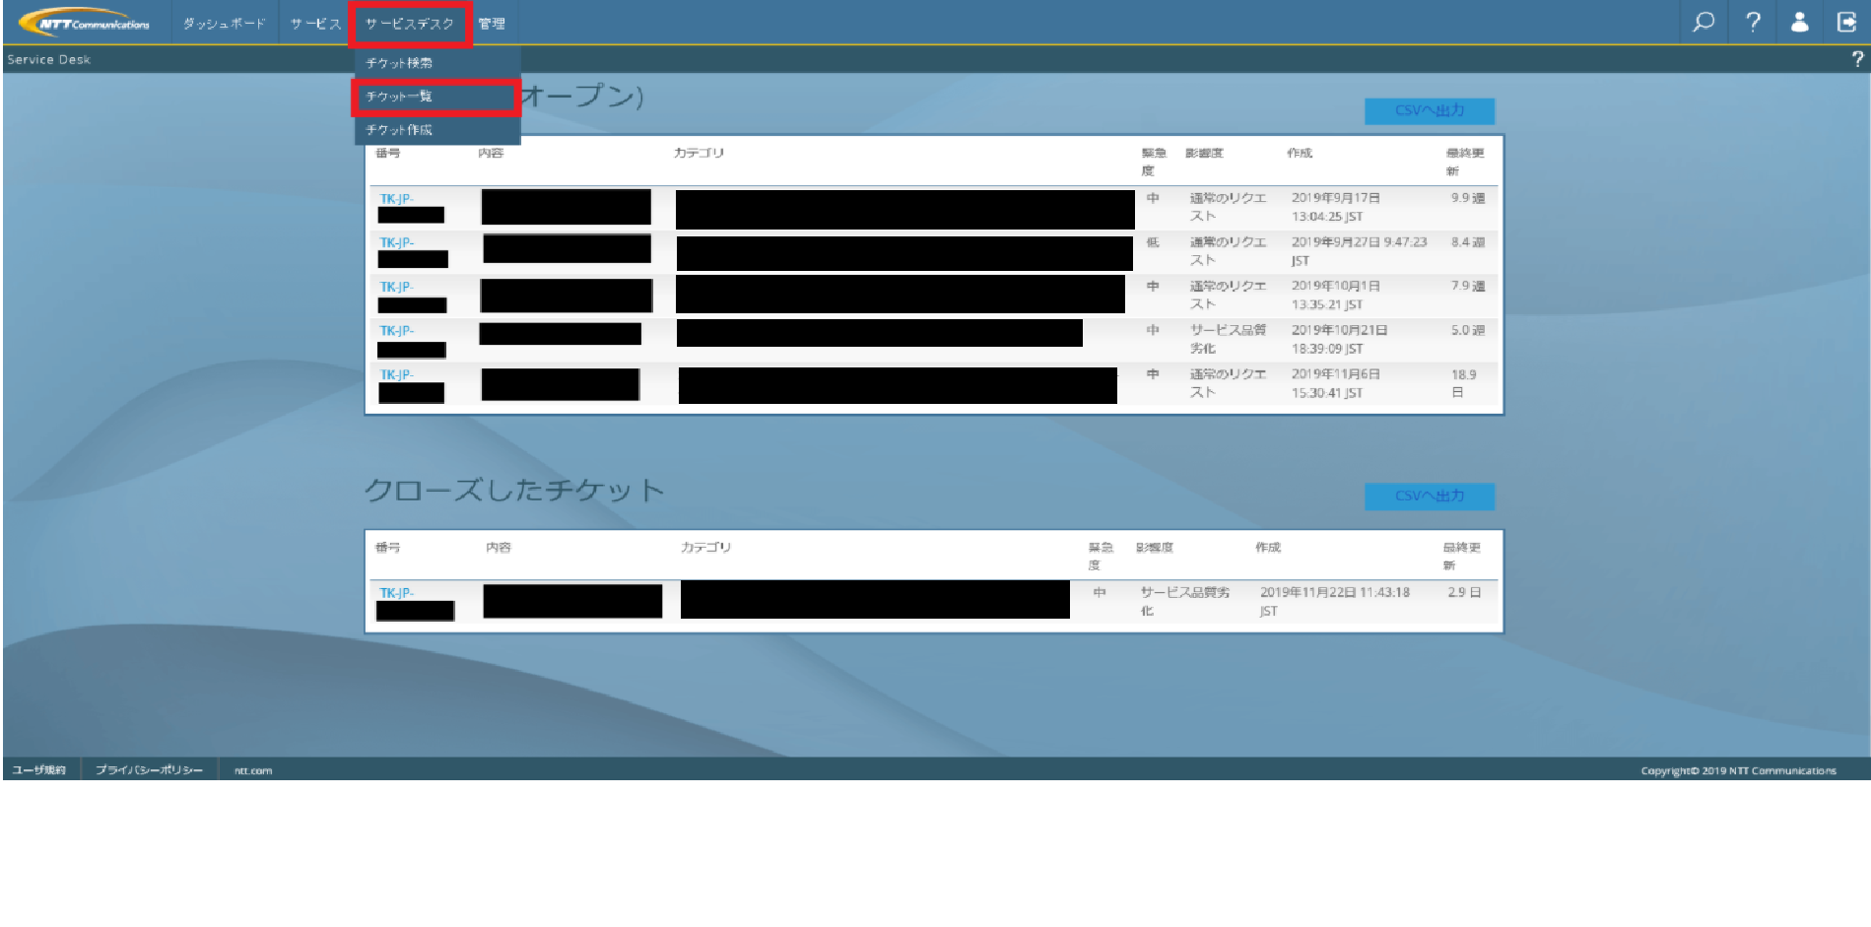Open TK-JP ticket created 2019年9月17日
Viewport: 1871px width, 927px height.
coord(397,199)
